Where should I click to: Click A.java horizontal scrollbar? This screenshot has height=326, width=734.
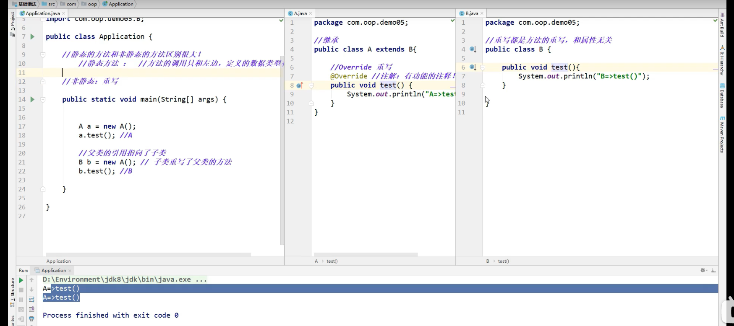tap(366, 254)
